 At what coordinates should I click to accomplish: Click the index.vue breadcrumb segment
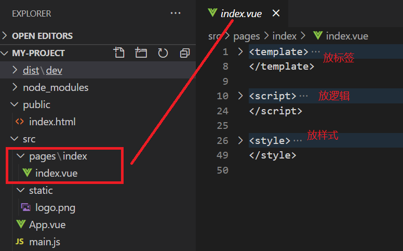pos(347,36)
